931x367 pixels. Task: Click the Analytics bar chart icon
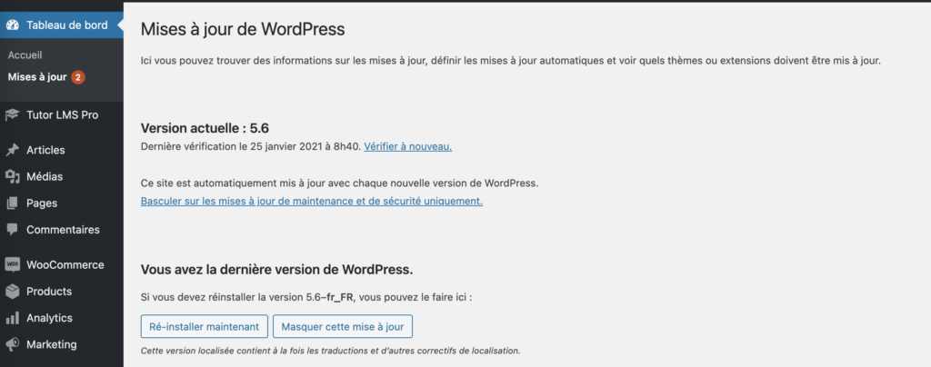[x=13, y=318]
